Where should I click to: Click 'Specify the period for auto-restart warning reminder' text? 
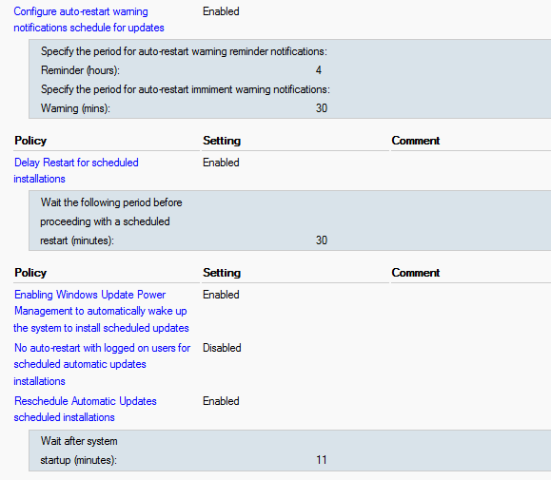click(x=184, y=51)
